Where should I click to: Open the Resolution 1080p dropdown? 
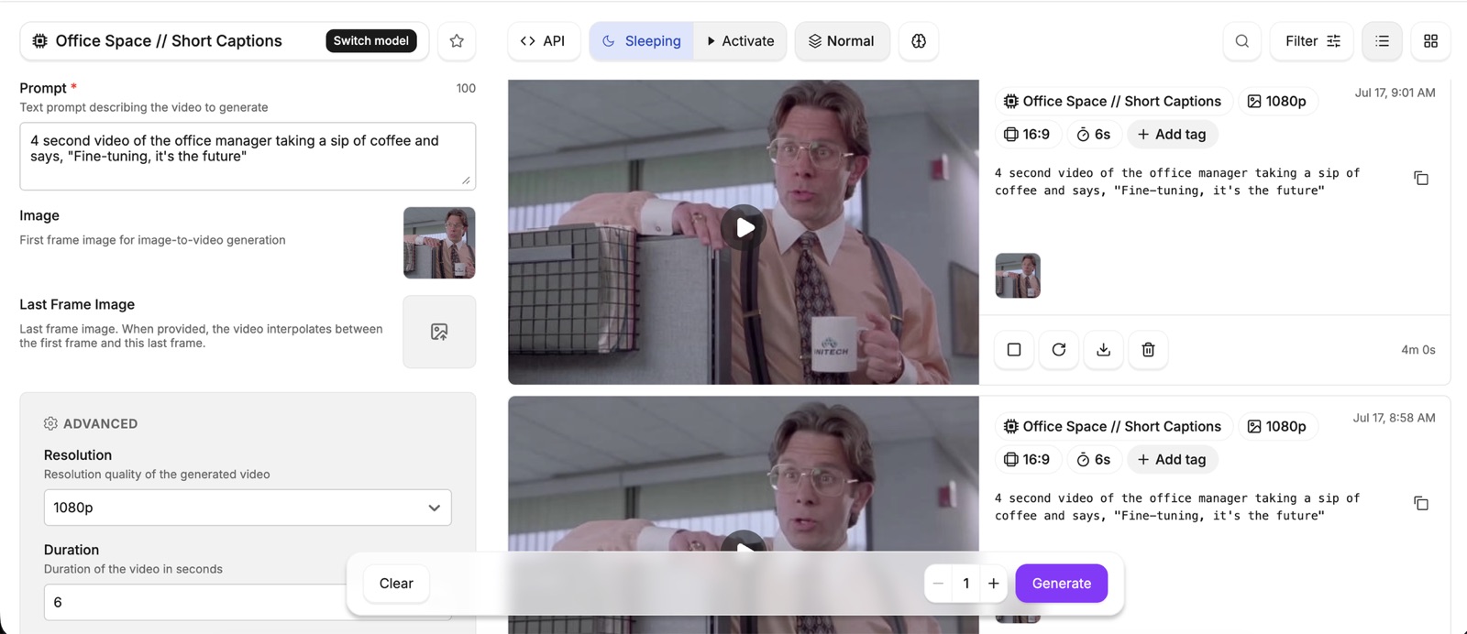point(248,508)
